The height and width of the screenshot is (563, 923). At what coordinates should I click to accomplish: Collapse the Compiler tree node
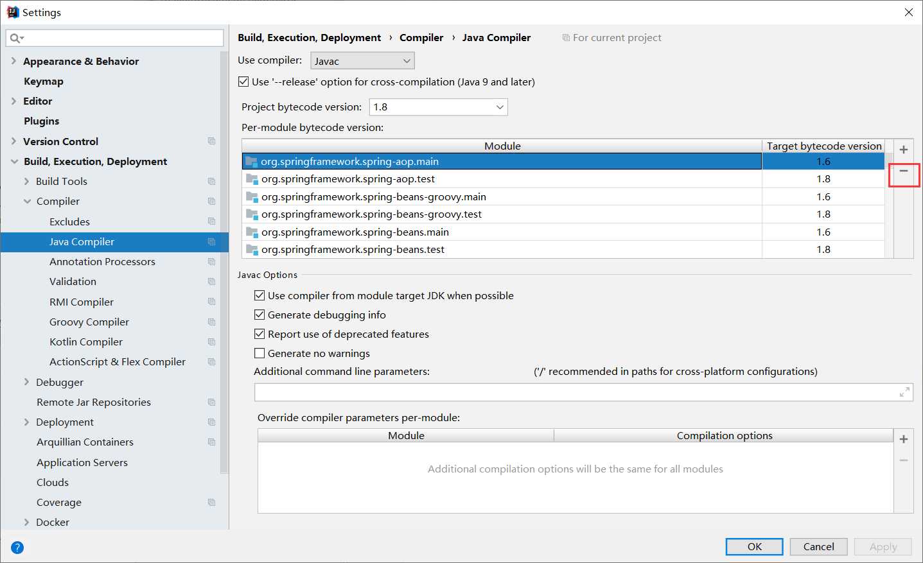click(27, 202)
